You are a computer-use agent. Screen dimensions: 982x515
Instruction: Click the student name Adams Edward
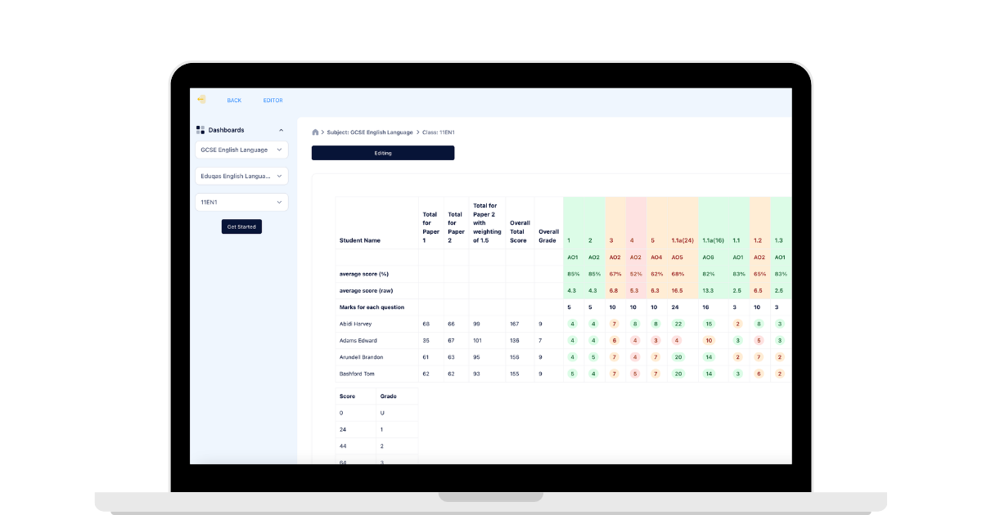point(357,341)
